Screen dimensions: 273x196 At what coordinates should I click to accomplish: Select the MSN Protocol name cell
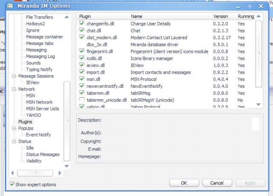point(144,79)
